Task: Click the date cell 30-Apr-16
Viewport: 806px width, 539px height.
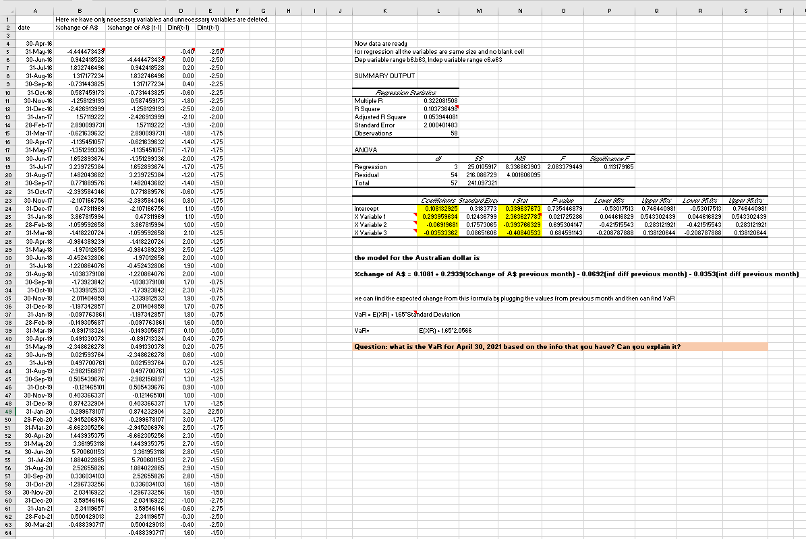Action: tap(35, 44)
